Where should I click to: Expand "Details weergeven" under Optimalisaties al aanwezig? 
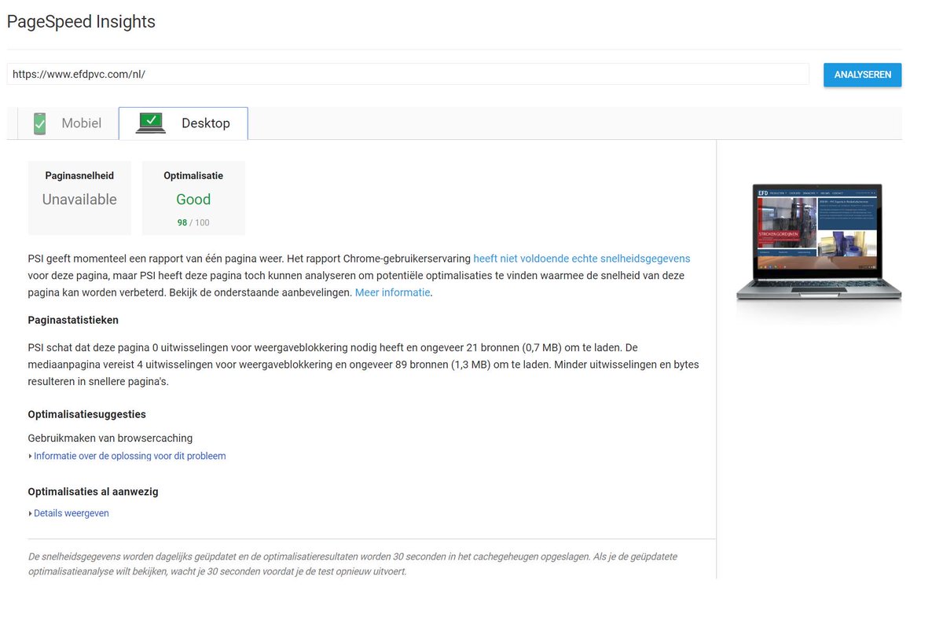[72, 512]
